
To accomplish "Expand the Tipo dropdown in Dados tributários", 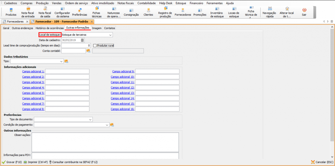I will click(x=61, y=61).
